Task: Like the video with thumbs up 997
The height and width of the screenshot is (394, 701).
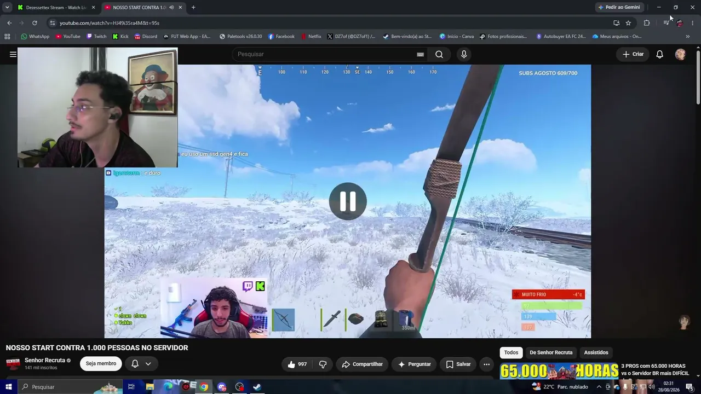Action: tap(297, 364)
